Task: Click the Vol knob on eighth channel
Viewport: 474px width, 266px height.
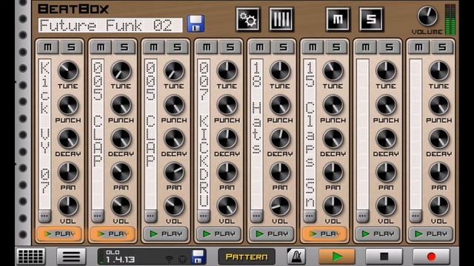Action: click(x=439, y=206)
